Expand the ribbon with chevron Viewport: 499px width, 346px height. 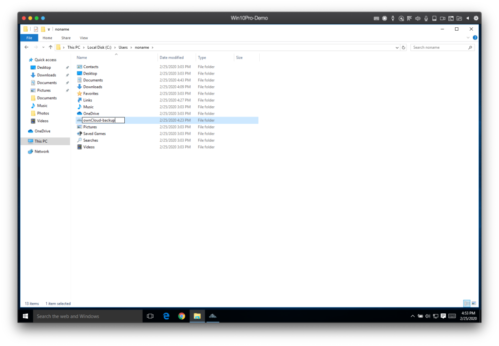coord(468,38)
